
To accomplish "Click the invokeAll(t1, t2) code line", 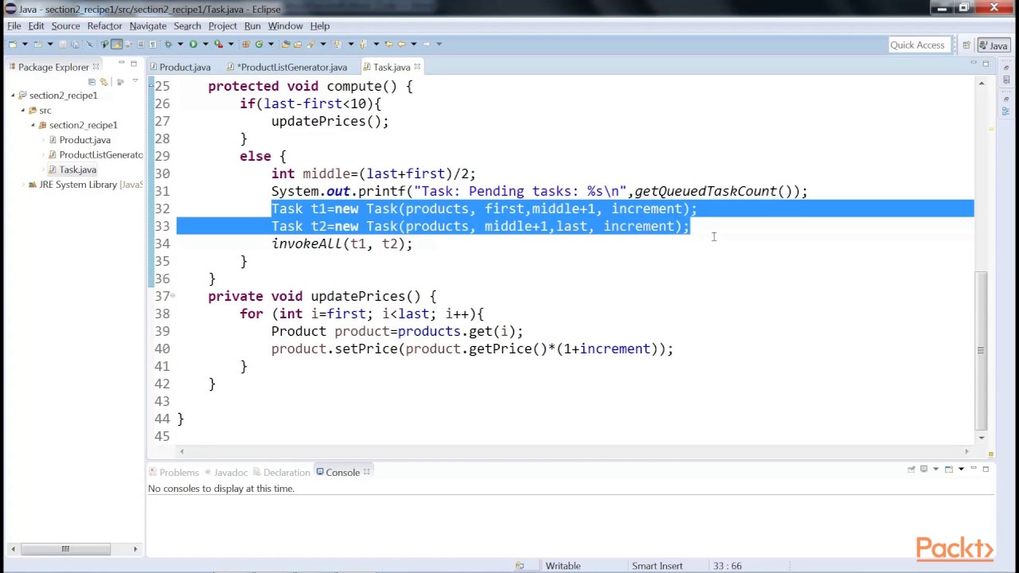I will pos(342,244).
